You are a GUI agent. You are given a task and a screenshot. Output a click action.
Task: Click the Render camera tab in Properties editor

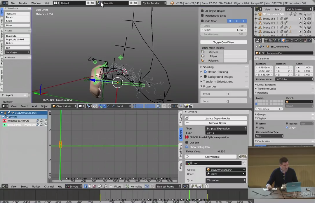[266, 40]
